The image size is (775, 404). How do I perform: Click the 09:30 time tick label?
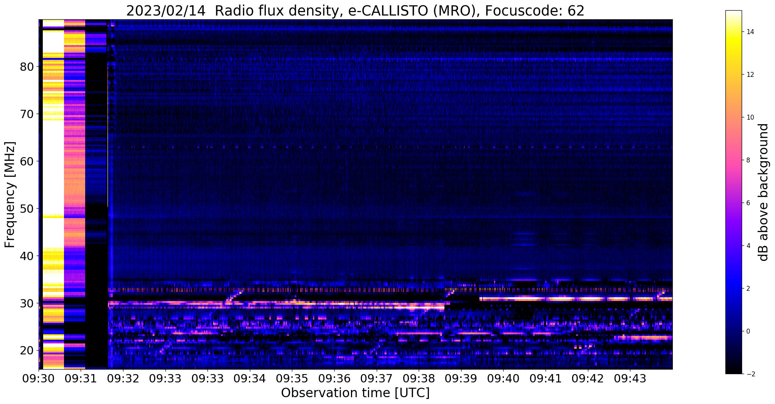(x=39, y=379)
